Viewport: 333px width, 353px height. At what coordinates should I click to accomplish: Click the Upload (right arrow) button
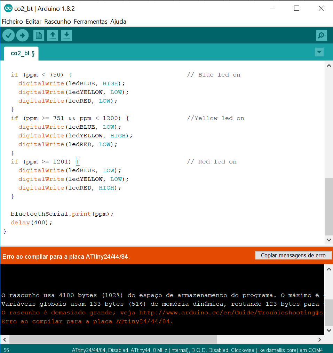pyautogui.click(x=23, y=35)
